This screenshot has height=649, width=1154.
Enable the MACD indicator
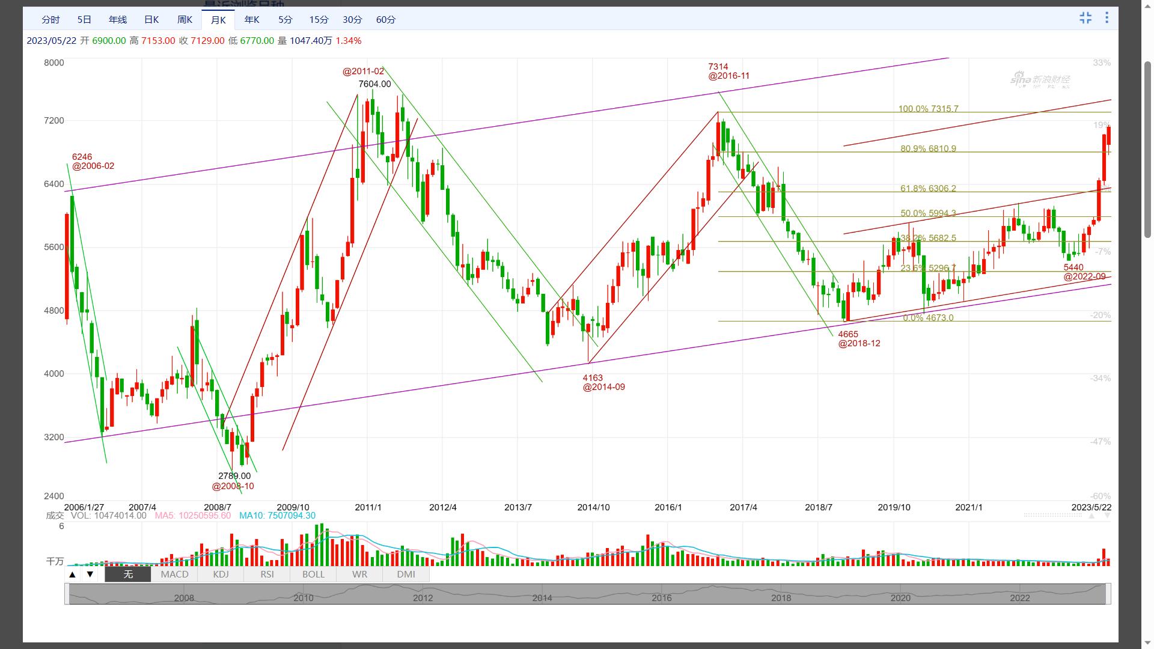tap(174, 574)
